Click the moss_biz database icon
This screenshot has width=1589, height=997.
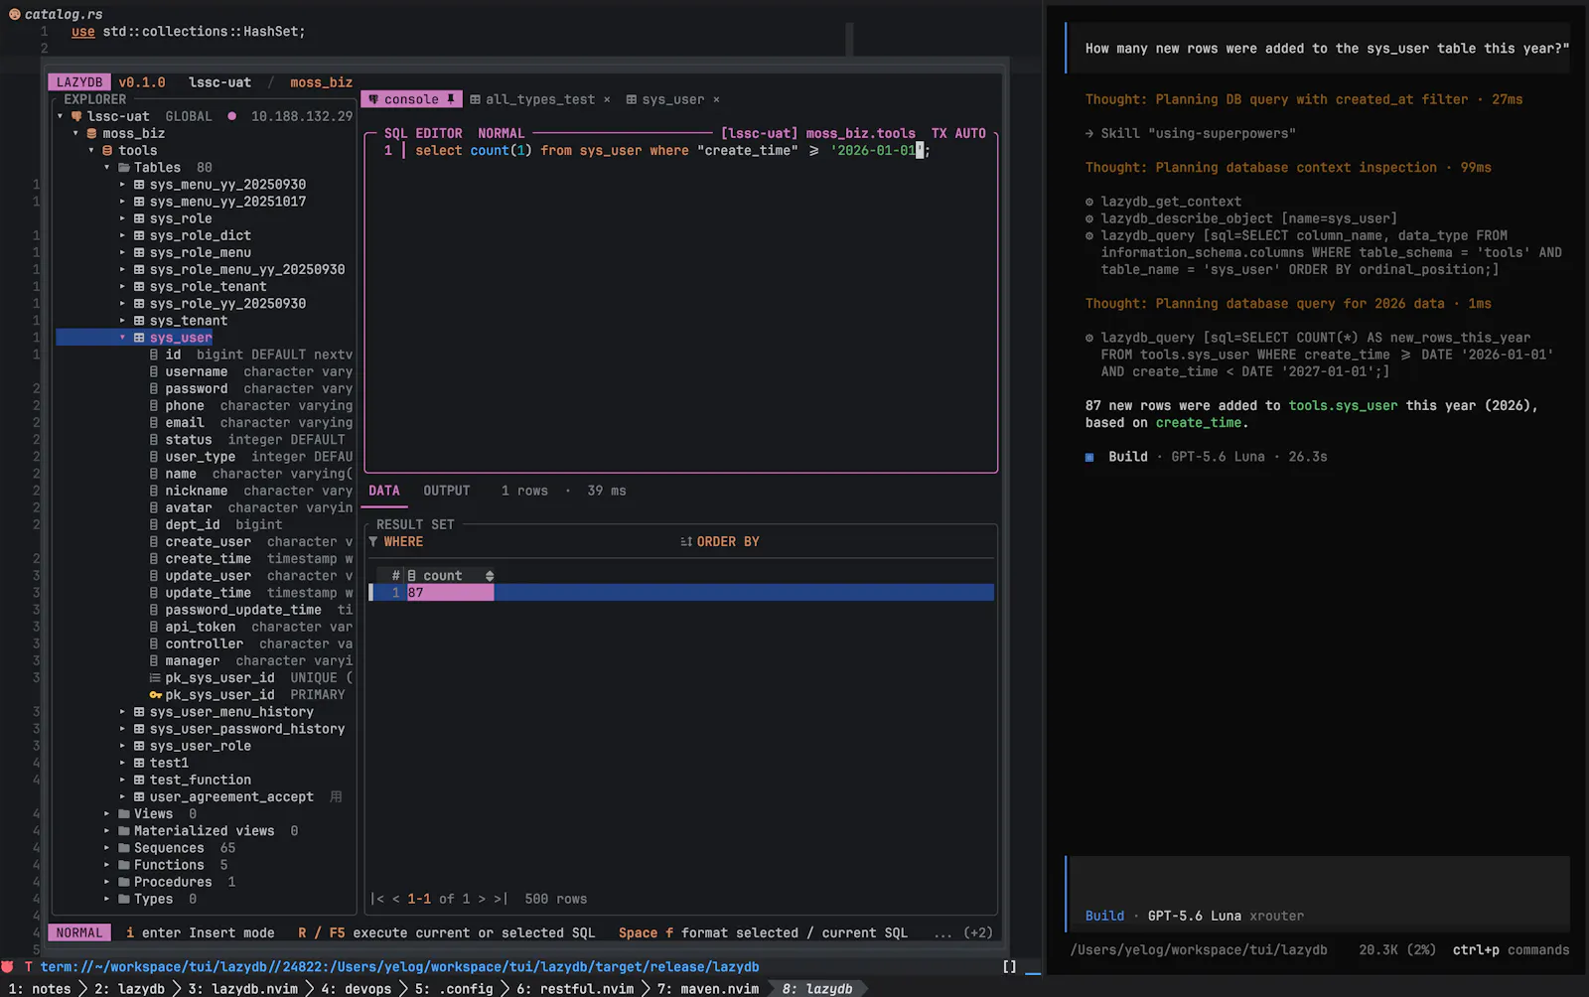tap(91, 133)
